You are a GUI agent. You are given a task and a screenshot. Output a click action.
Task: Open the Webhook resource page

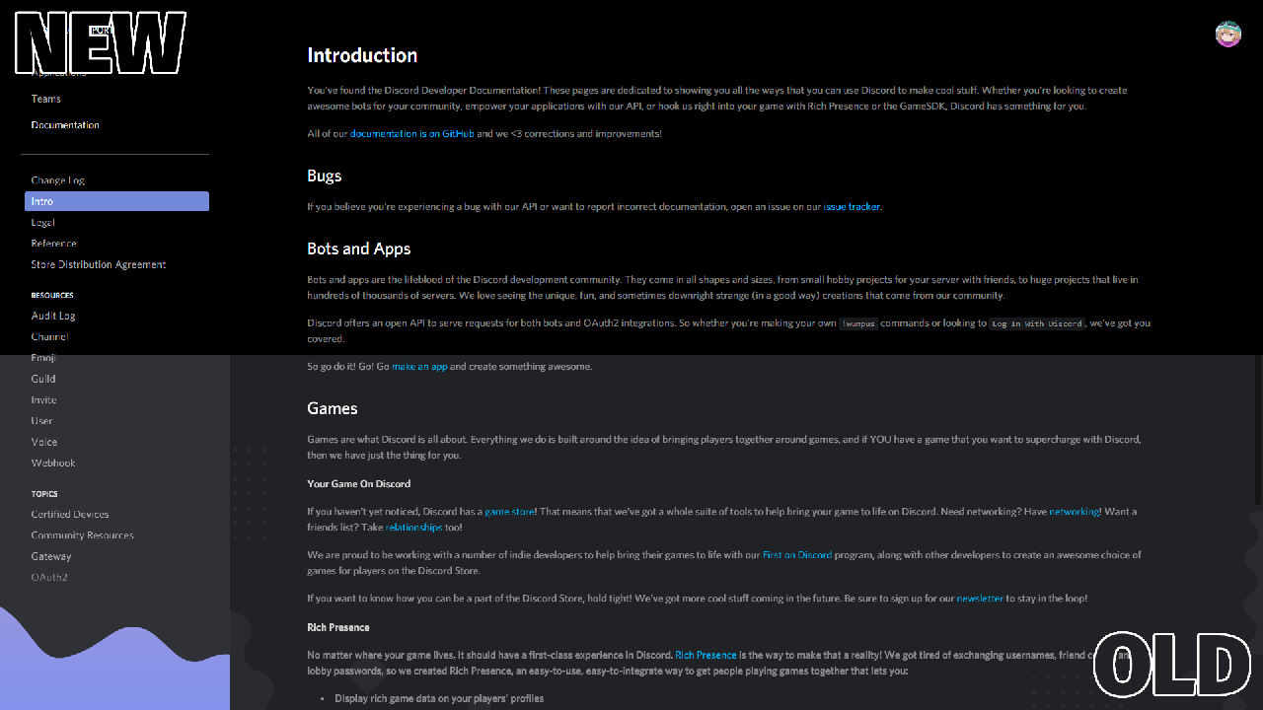(x=53, y=463)
